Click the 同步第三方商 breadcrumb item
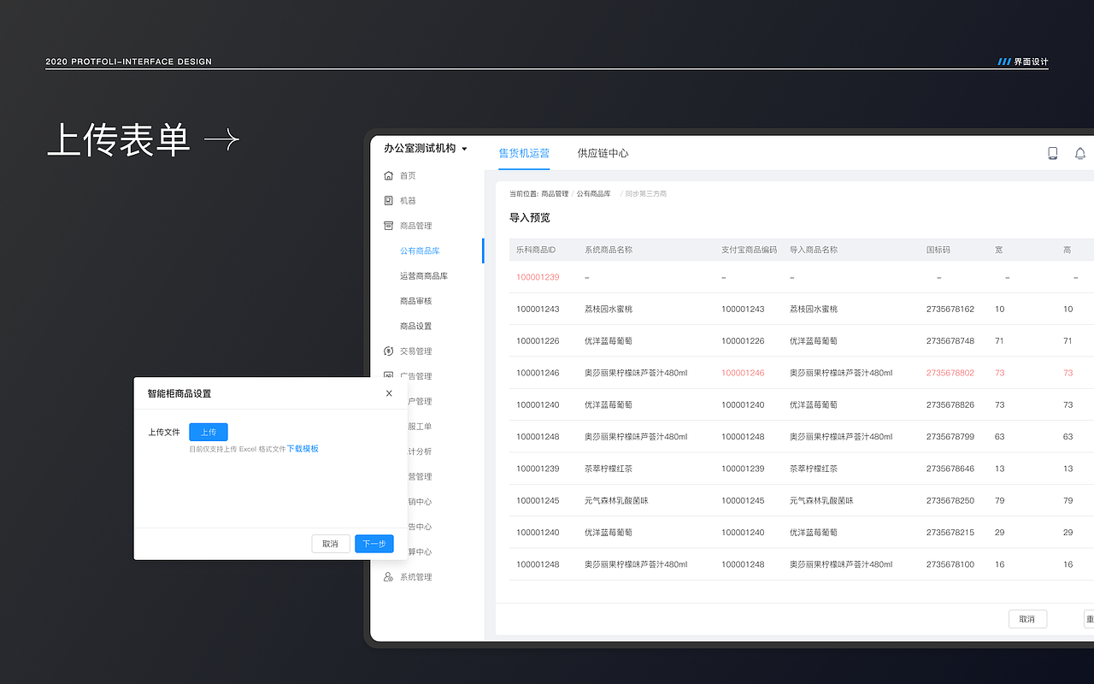1094x684 pixels. click(645, 194)
